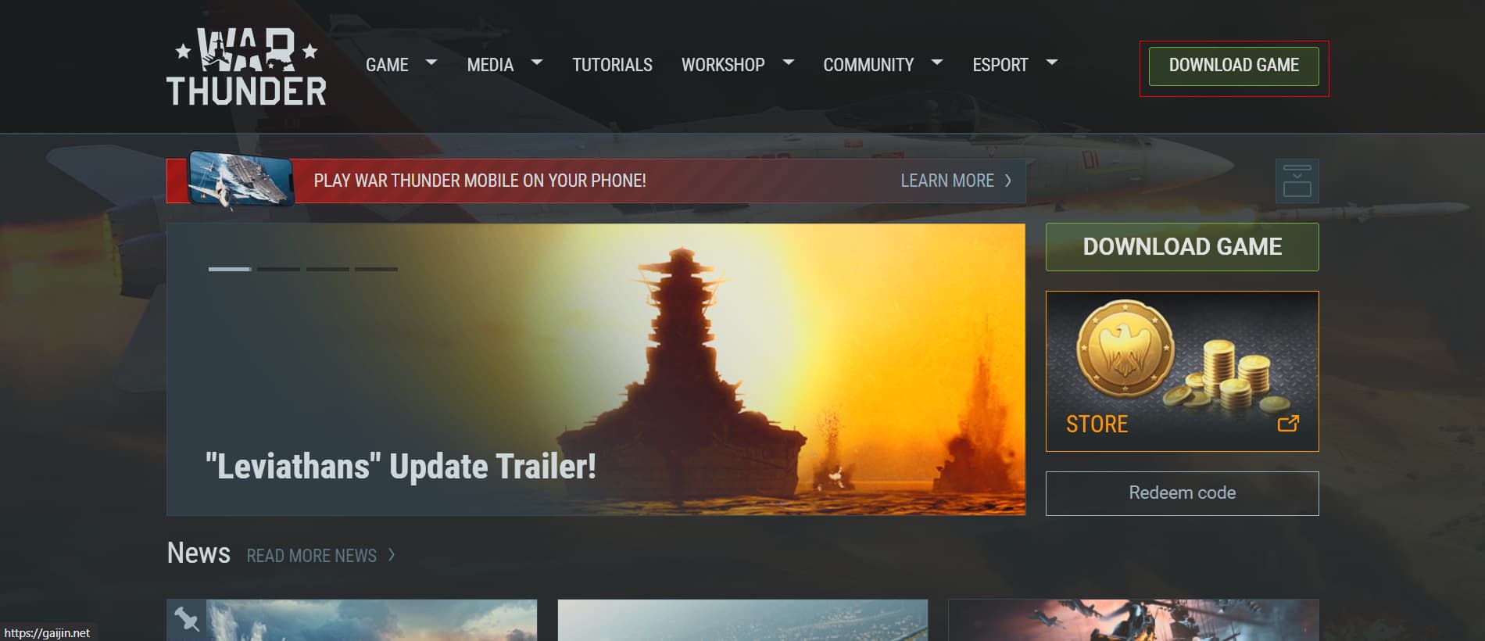Open the COMMUNITY menu
The width and height of the screenshot is (1485, 641).
[868, 65]
